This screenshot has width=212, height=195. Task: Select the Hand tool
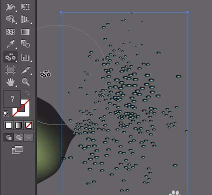pos(10,82)
